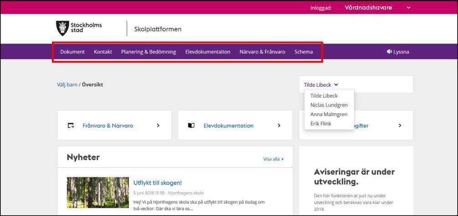Open Planering & Bedömning menu

pyautogui.click(x=149, y=52)
